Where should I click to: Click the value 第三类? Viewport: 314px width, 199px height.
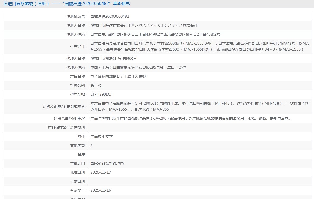(x=96, y=86)
